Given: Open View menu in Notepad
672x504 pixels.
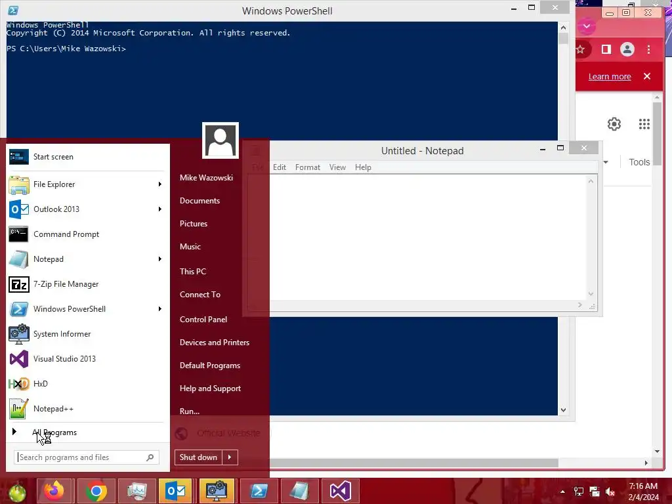Looking at the screenshot, I should (337, 167).
